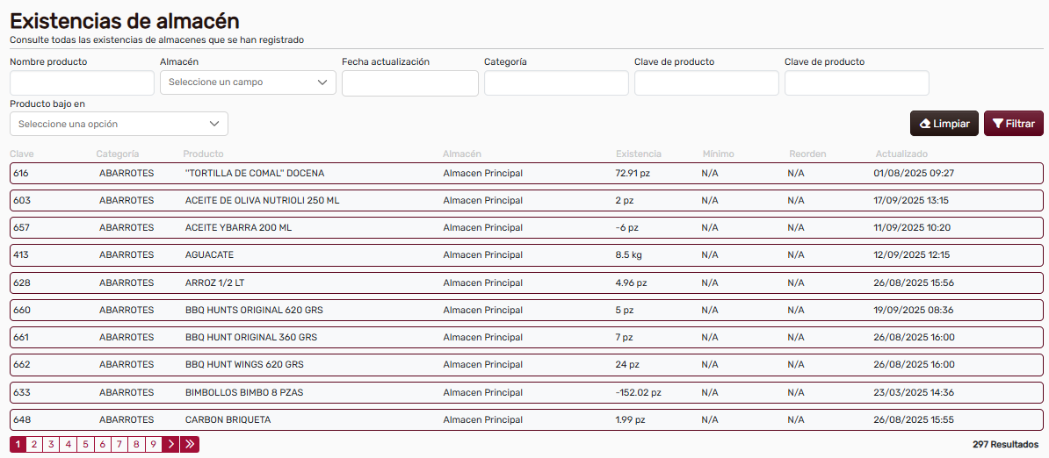1049x458 pixels.
Task: Jump to last page with double arrow
Action: tap(190, 445)
